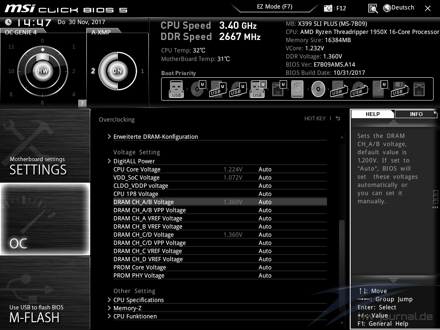Select the dimmed hard disk boot device with U badge
The image size is (440, 330).
tap(380, 89)
